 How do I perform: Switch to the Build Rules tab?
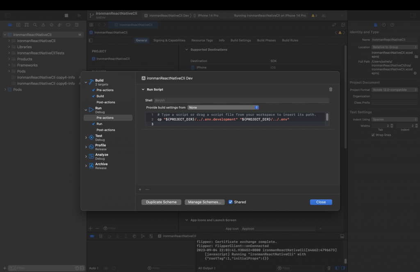coord(290,40)
